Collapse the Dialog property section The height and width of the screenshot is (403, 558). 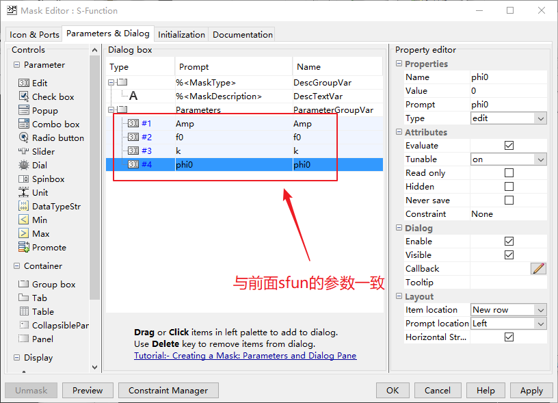[x=399, y=227]
